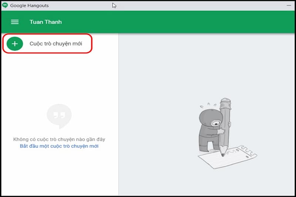
Task: Click the Tuan Thanh account name
Action: click(46, 22)
